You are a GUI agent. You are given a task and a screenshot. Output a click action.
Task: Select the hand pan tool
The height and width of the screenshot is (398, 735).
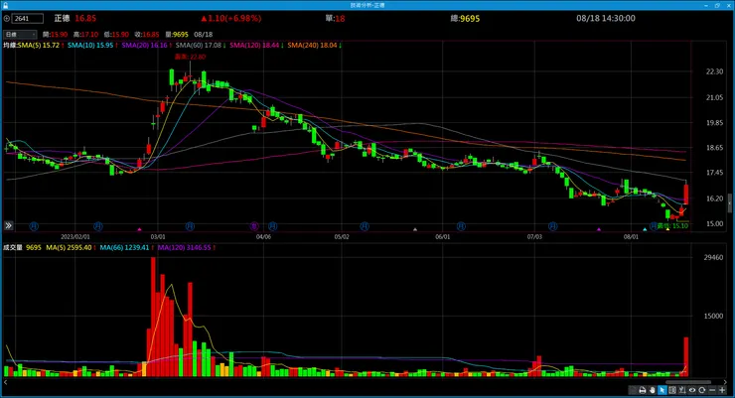(x=652, y=390)
